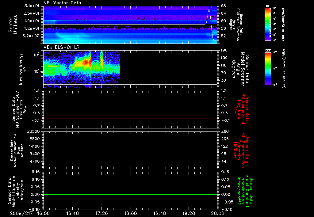The height and width of the screenshot is (217, 314).
Task: Click the 190 scanner angle tick label
Action: coord(225,50)
